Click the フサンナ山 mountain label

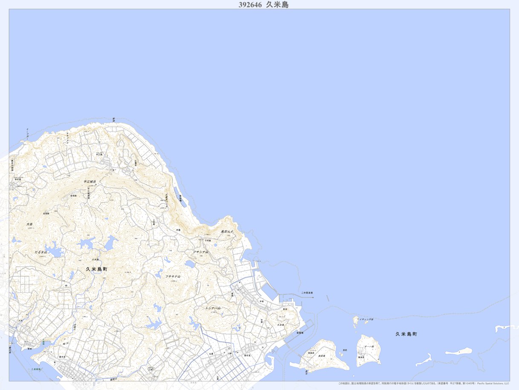point(201,252)
